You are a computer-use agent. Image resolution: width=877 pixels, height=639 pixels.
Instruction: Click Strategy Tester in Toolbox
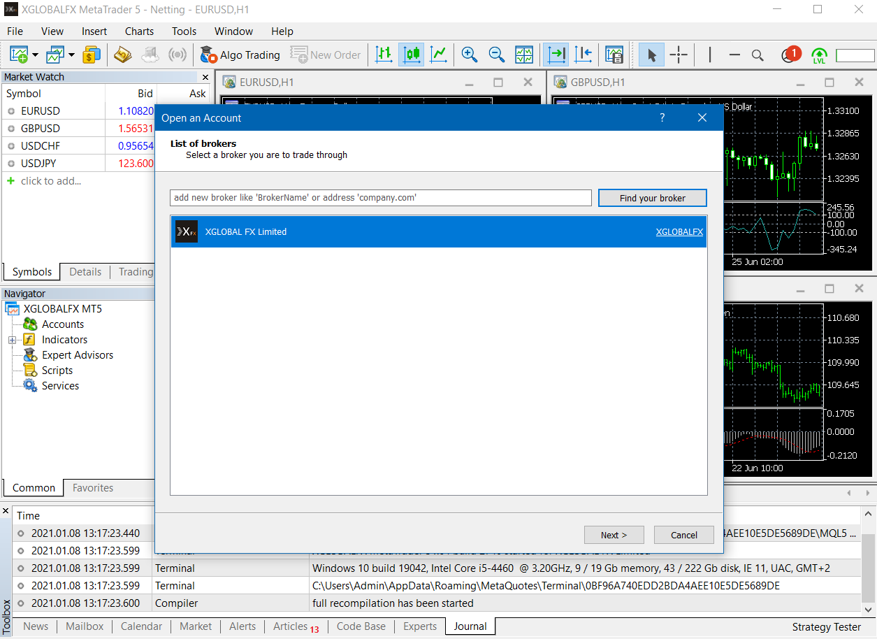[x=827, y=627]
